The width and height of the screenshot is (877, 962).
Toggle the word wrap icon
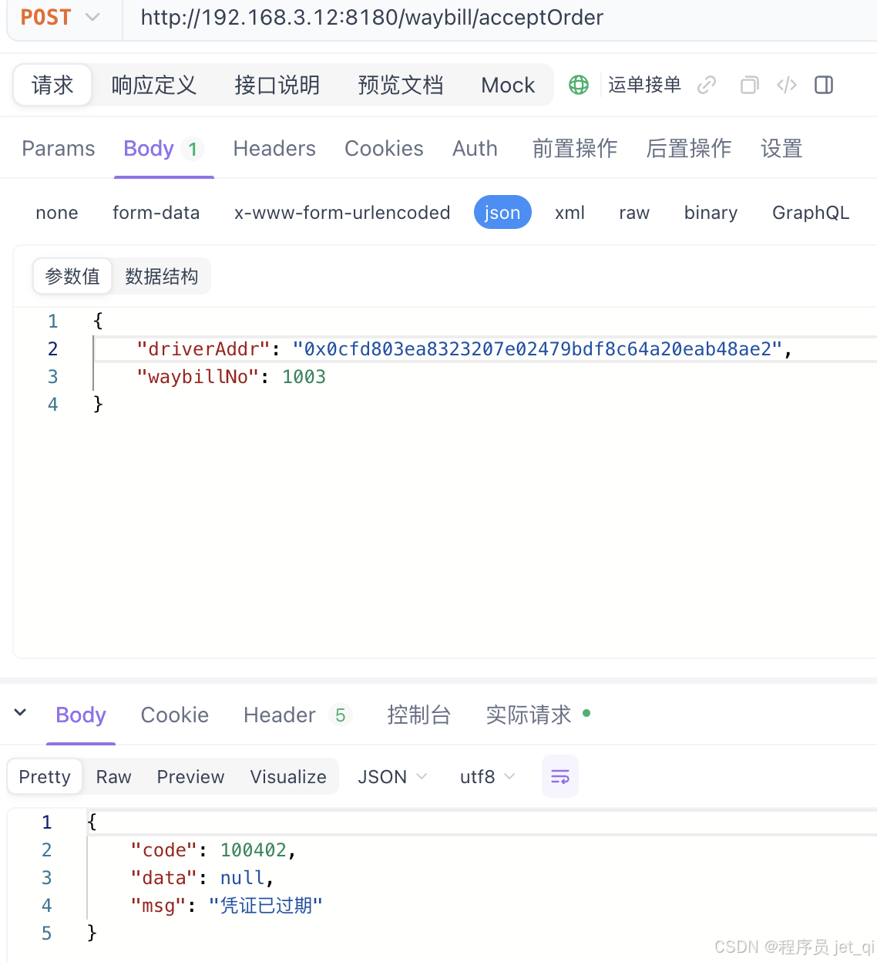560,776
